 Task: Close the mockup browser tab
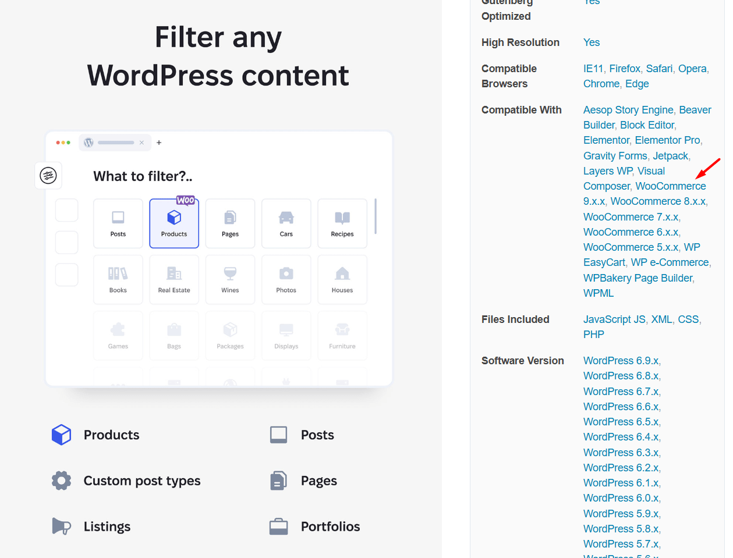[141, 143]
